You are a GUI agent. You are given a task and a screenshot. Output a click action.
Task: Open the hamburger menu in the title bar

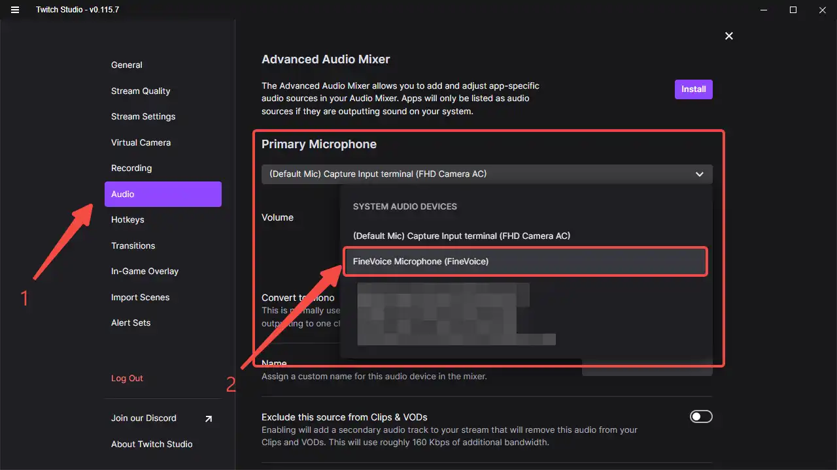[15, 10]
